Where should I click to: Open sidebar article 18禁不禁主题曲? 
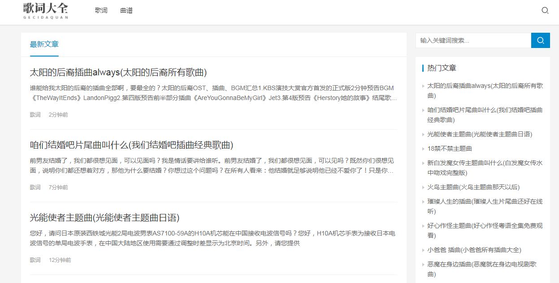pos(450,148)
